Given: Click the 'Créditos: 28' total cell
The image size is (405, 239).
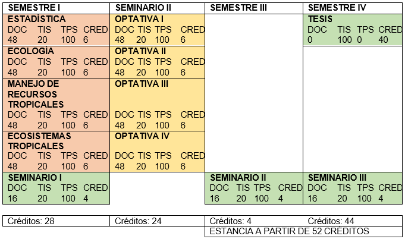Looking at the screenshot, I should (31, 221).
